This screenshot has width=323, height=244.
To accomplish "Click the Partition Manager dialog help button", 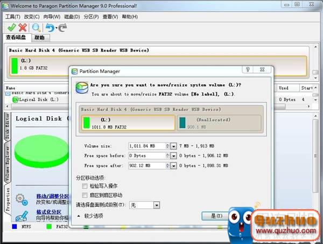I will [x=248, y=69].
